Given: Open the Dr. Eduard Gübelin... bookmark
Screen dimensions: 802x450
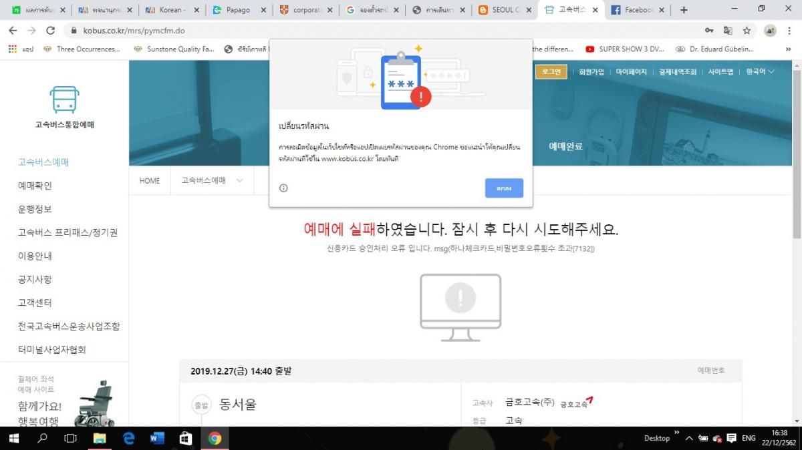Looking at the screenshot, I should [x=714, y=49].
